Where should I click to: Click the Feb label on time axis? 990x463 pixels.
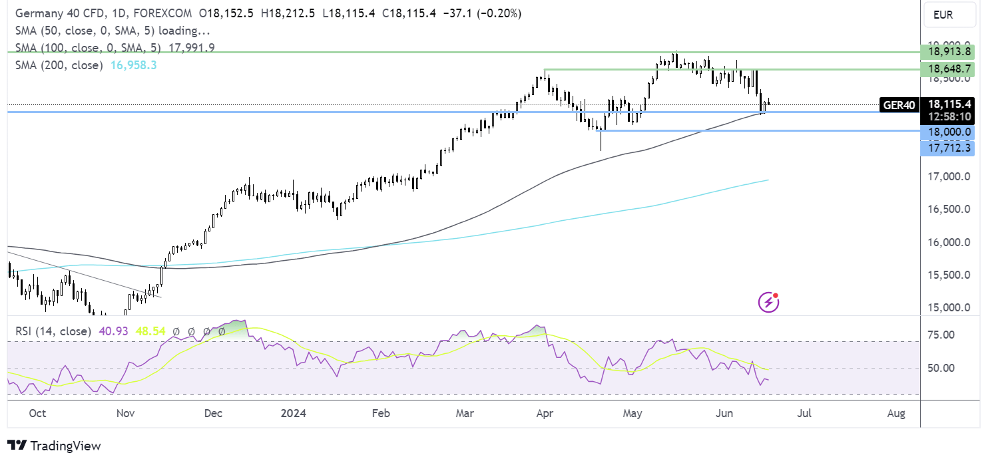tap(380, 413)
